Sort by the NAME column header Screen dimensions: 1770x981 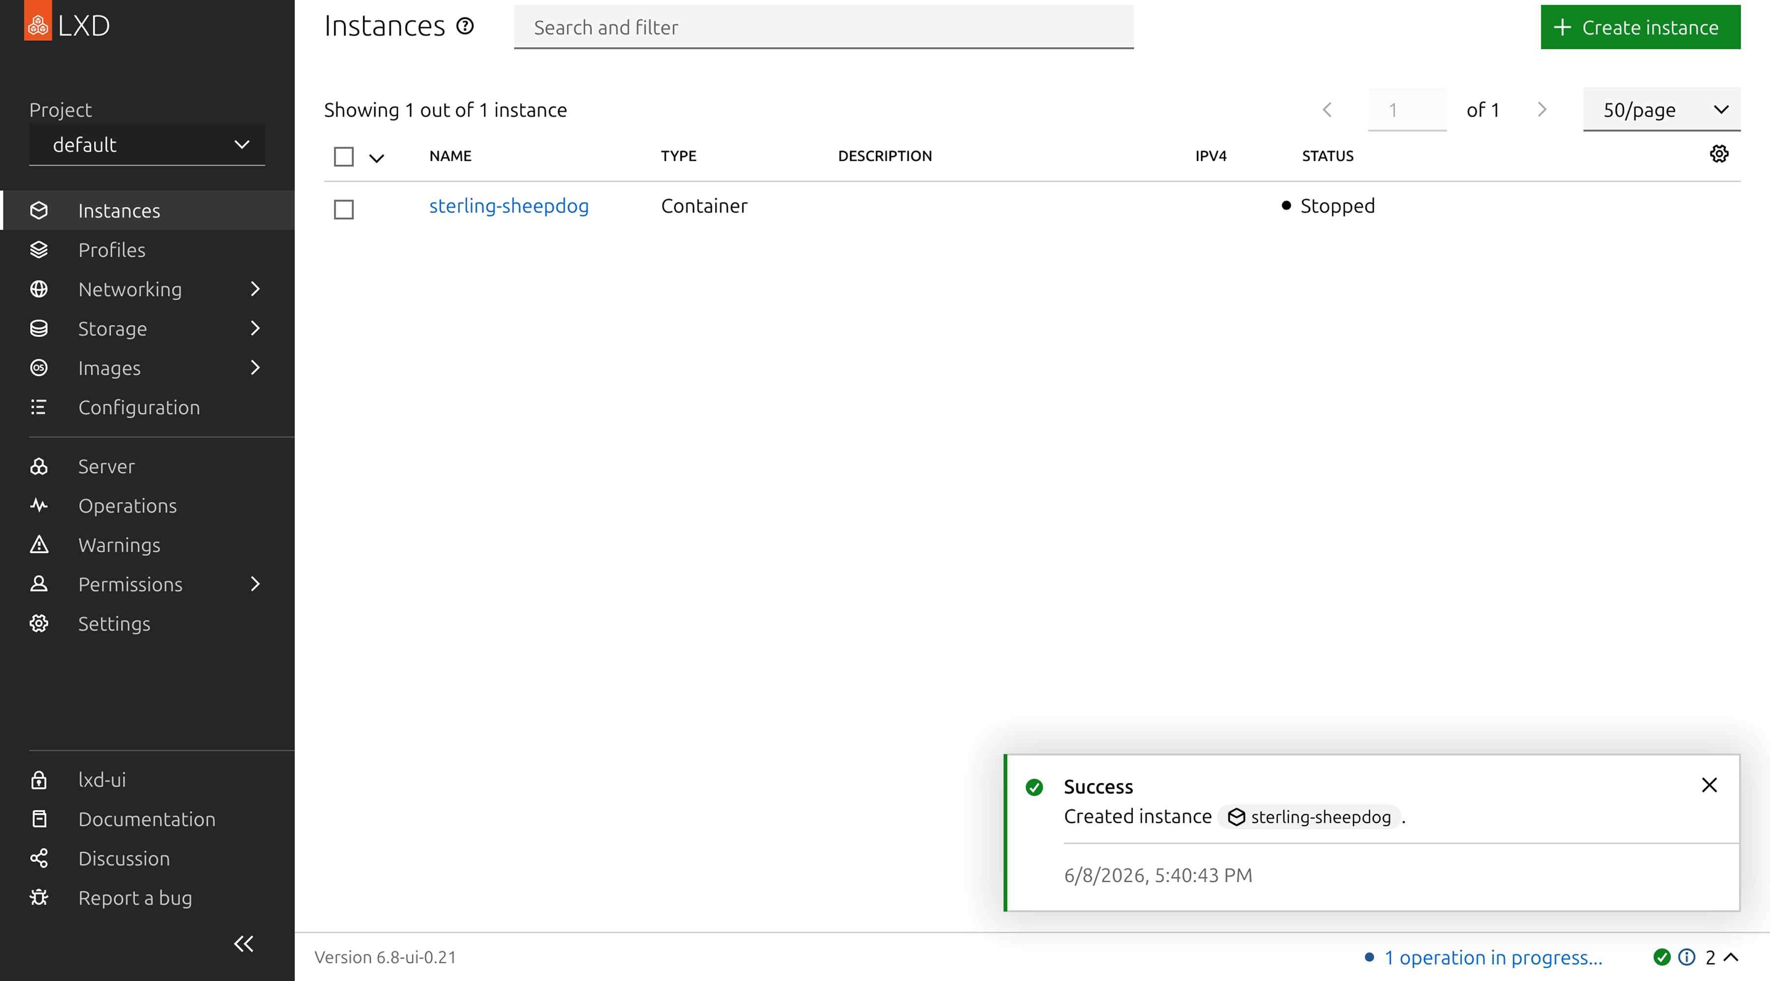point(450,156)
